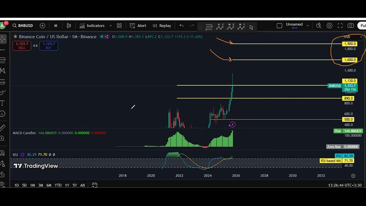Click Save under Unnamed layout
The width and height of the screenshot is (366, 206).
[x=294, y=28]
